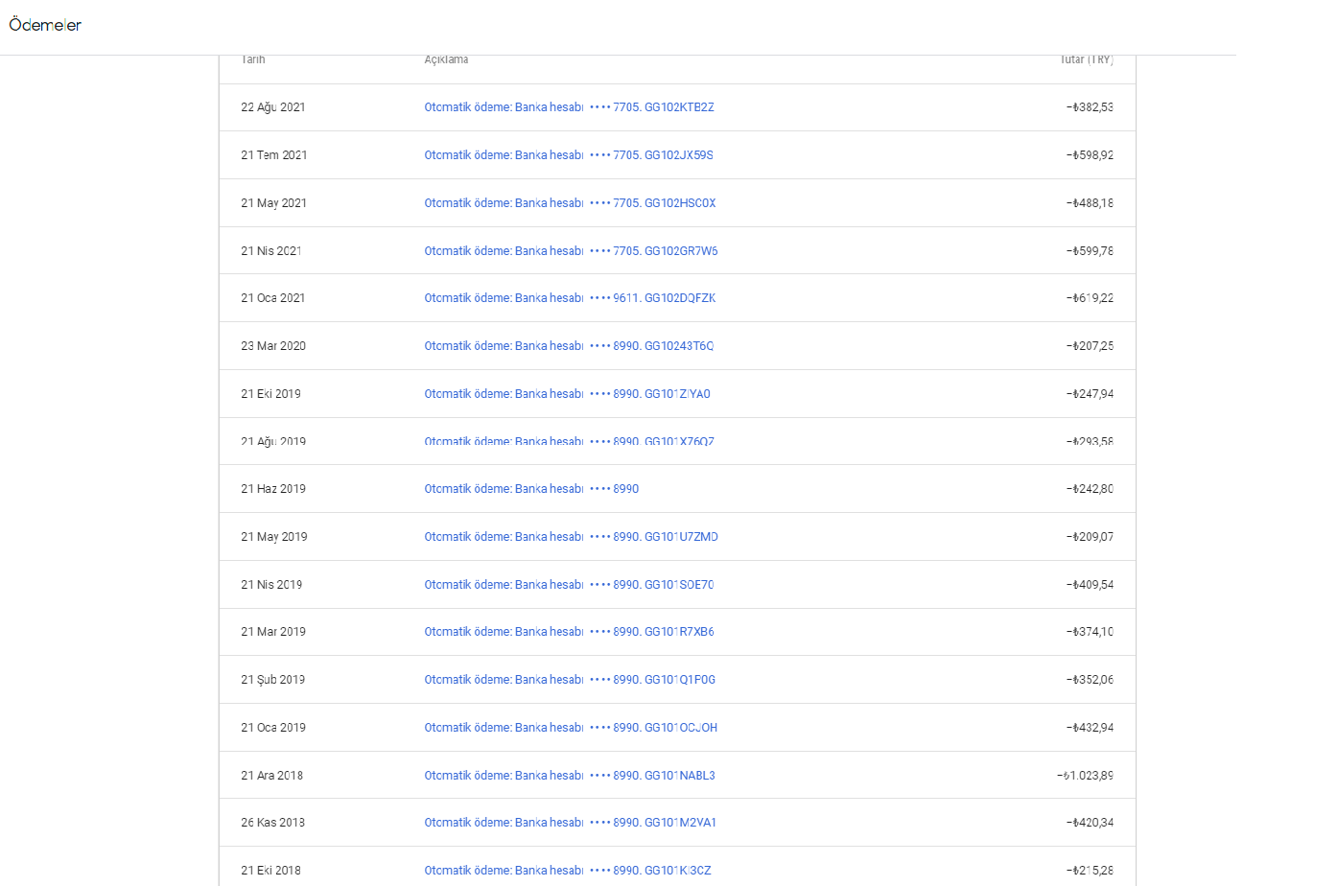1337x886 pixels.
Task: Select date 21 Eki 2019
Action: click(271, 394)
